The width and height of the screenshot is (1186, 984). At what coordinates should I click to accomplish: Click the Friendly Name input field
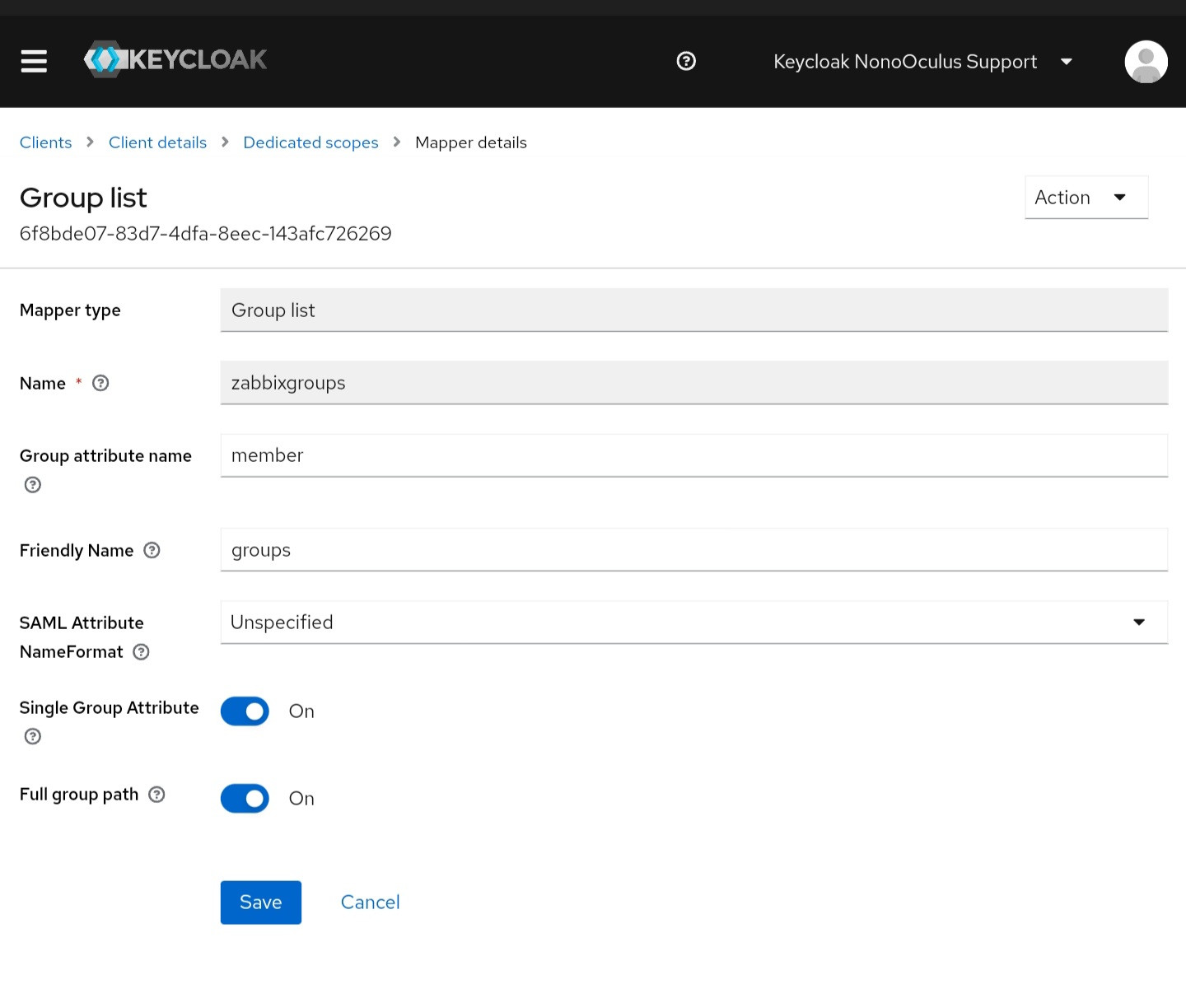(x=693, y=550)
